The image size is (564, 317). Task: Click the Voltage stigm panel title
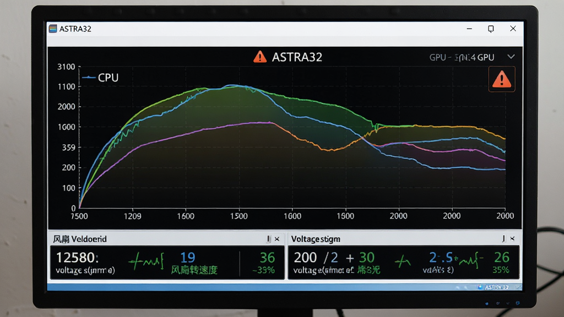[x=316, y=239]
